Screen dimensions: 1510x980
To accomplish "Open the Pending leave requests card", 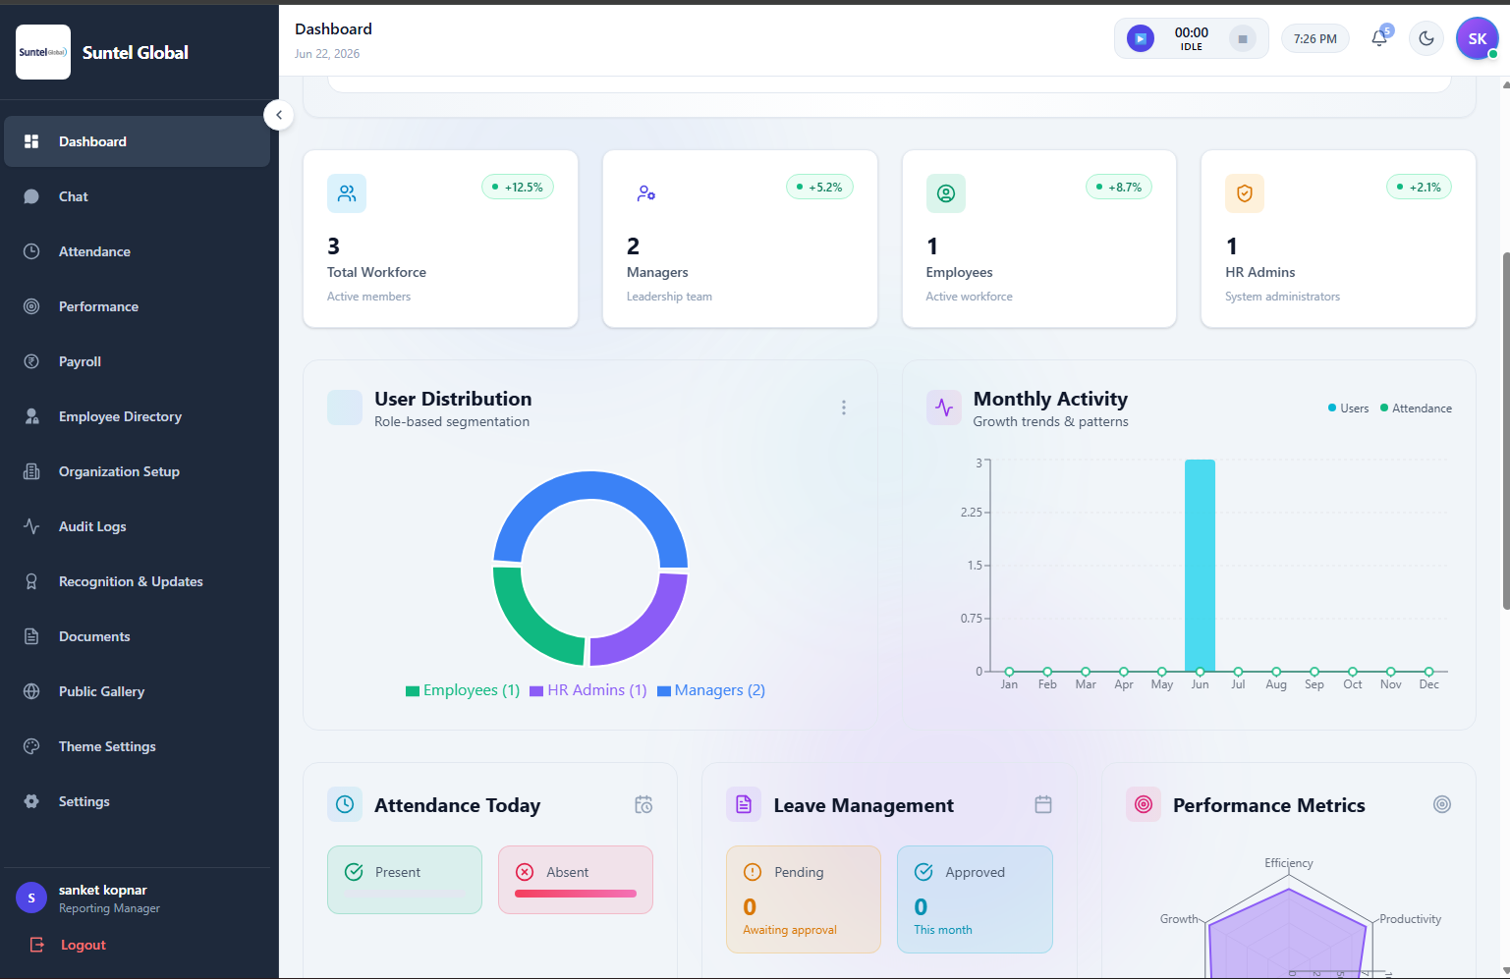I will [804, 899].
